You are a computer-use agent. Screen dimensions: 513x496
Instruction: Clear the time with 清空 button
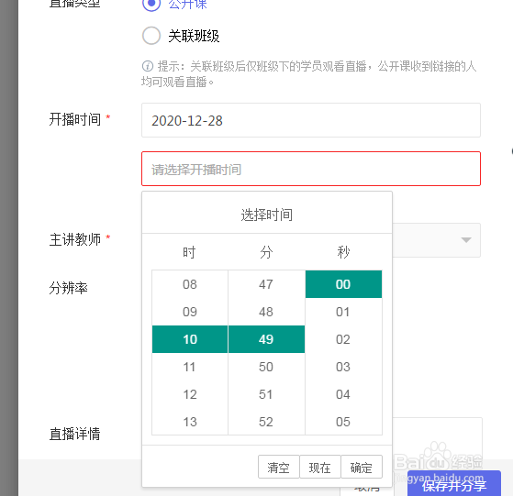pyautogui.click(x=279, y=467)
